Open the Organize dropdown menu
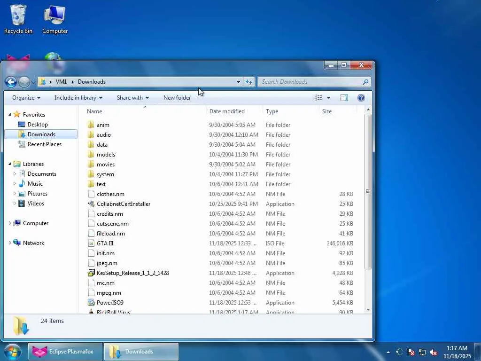This screenshot has width=481, height=361. tap(26, 98)
